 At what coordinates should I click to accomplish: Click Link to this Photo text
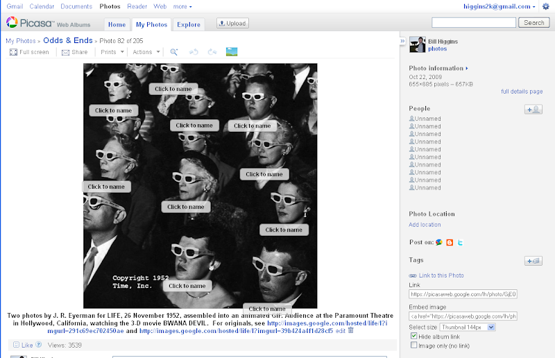pyautogui.click(x=441, y=275)
